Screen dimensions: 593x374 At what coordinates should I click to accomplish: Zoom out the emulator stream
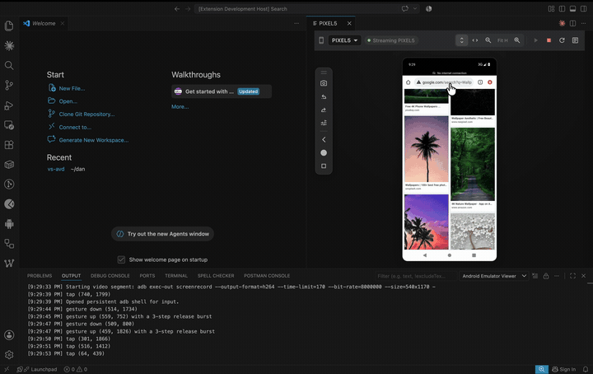tap(488, 40)
